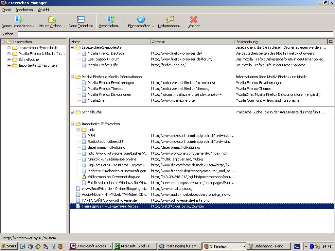Screen dimensions: 335x251
Task: Switch to Microsoft Excel taskbar button
Action: tap(135, 246)
